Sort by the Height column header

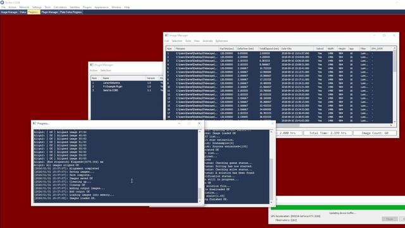coord(342,49)
